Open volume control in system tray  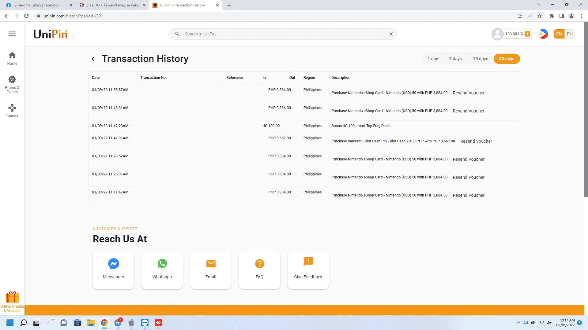[548, 323]
